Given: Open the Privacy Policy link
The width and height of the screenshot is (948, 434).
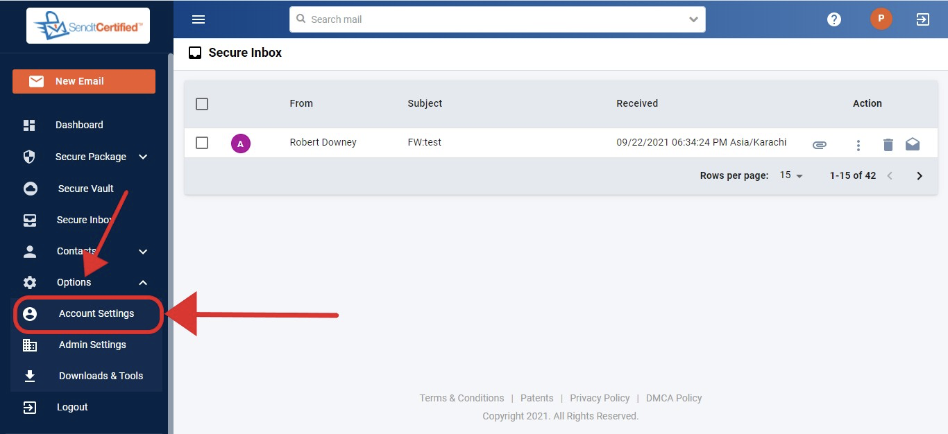Looking at the screenshot, I should coord(600,398).
